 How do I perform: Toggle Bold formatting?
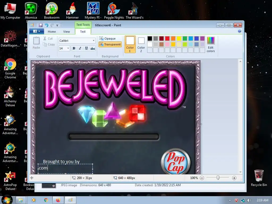pos(74,48)
